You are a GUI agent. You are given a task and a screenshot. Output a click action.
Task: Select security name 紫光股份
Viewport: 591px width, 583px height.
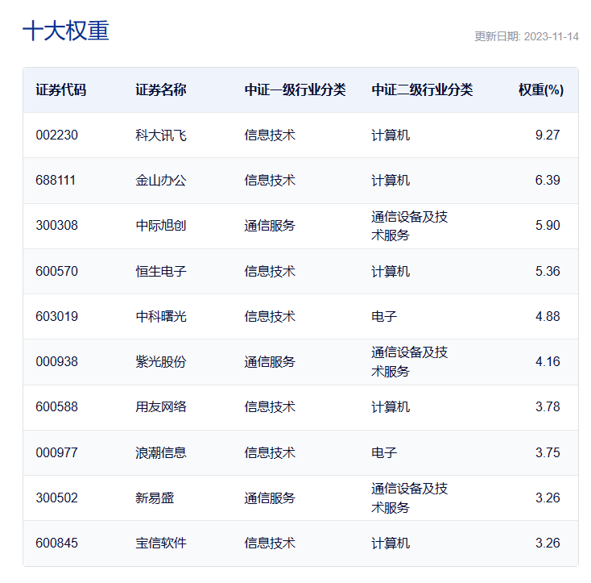point(161,361)
